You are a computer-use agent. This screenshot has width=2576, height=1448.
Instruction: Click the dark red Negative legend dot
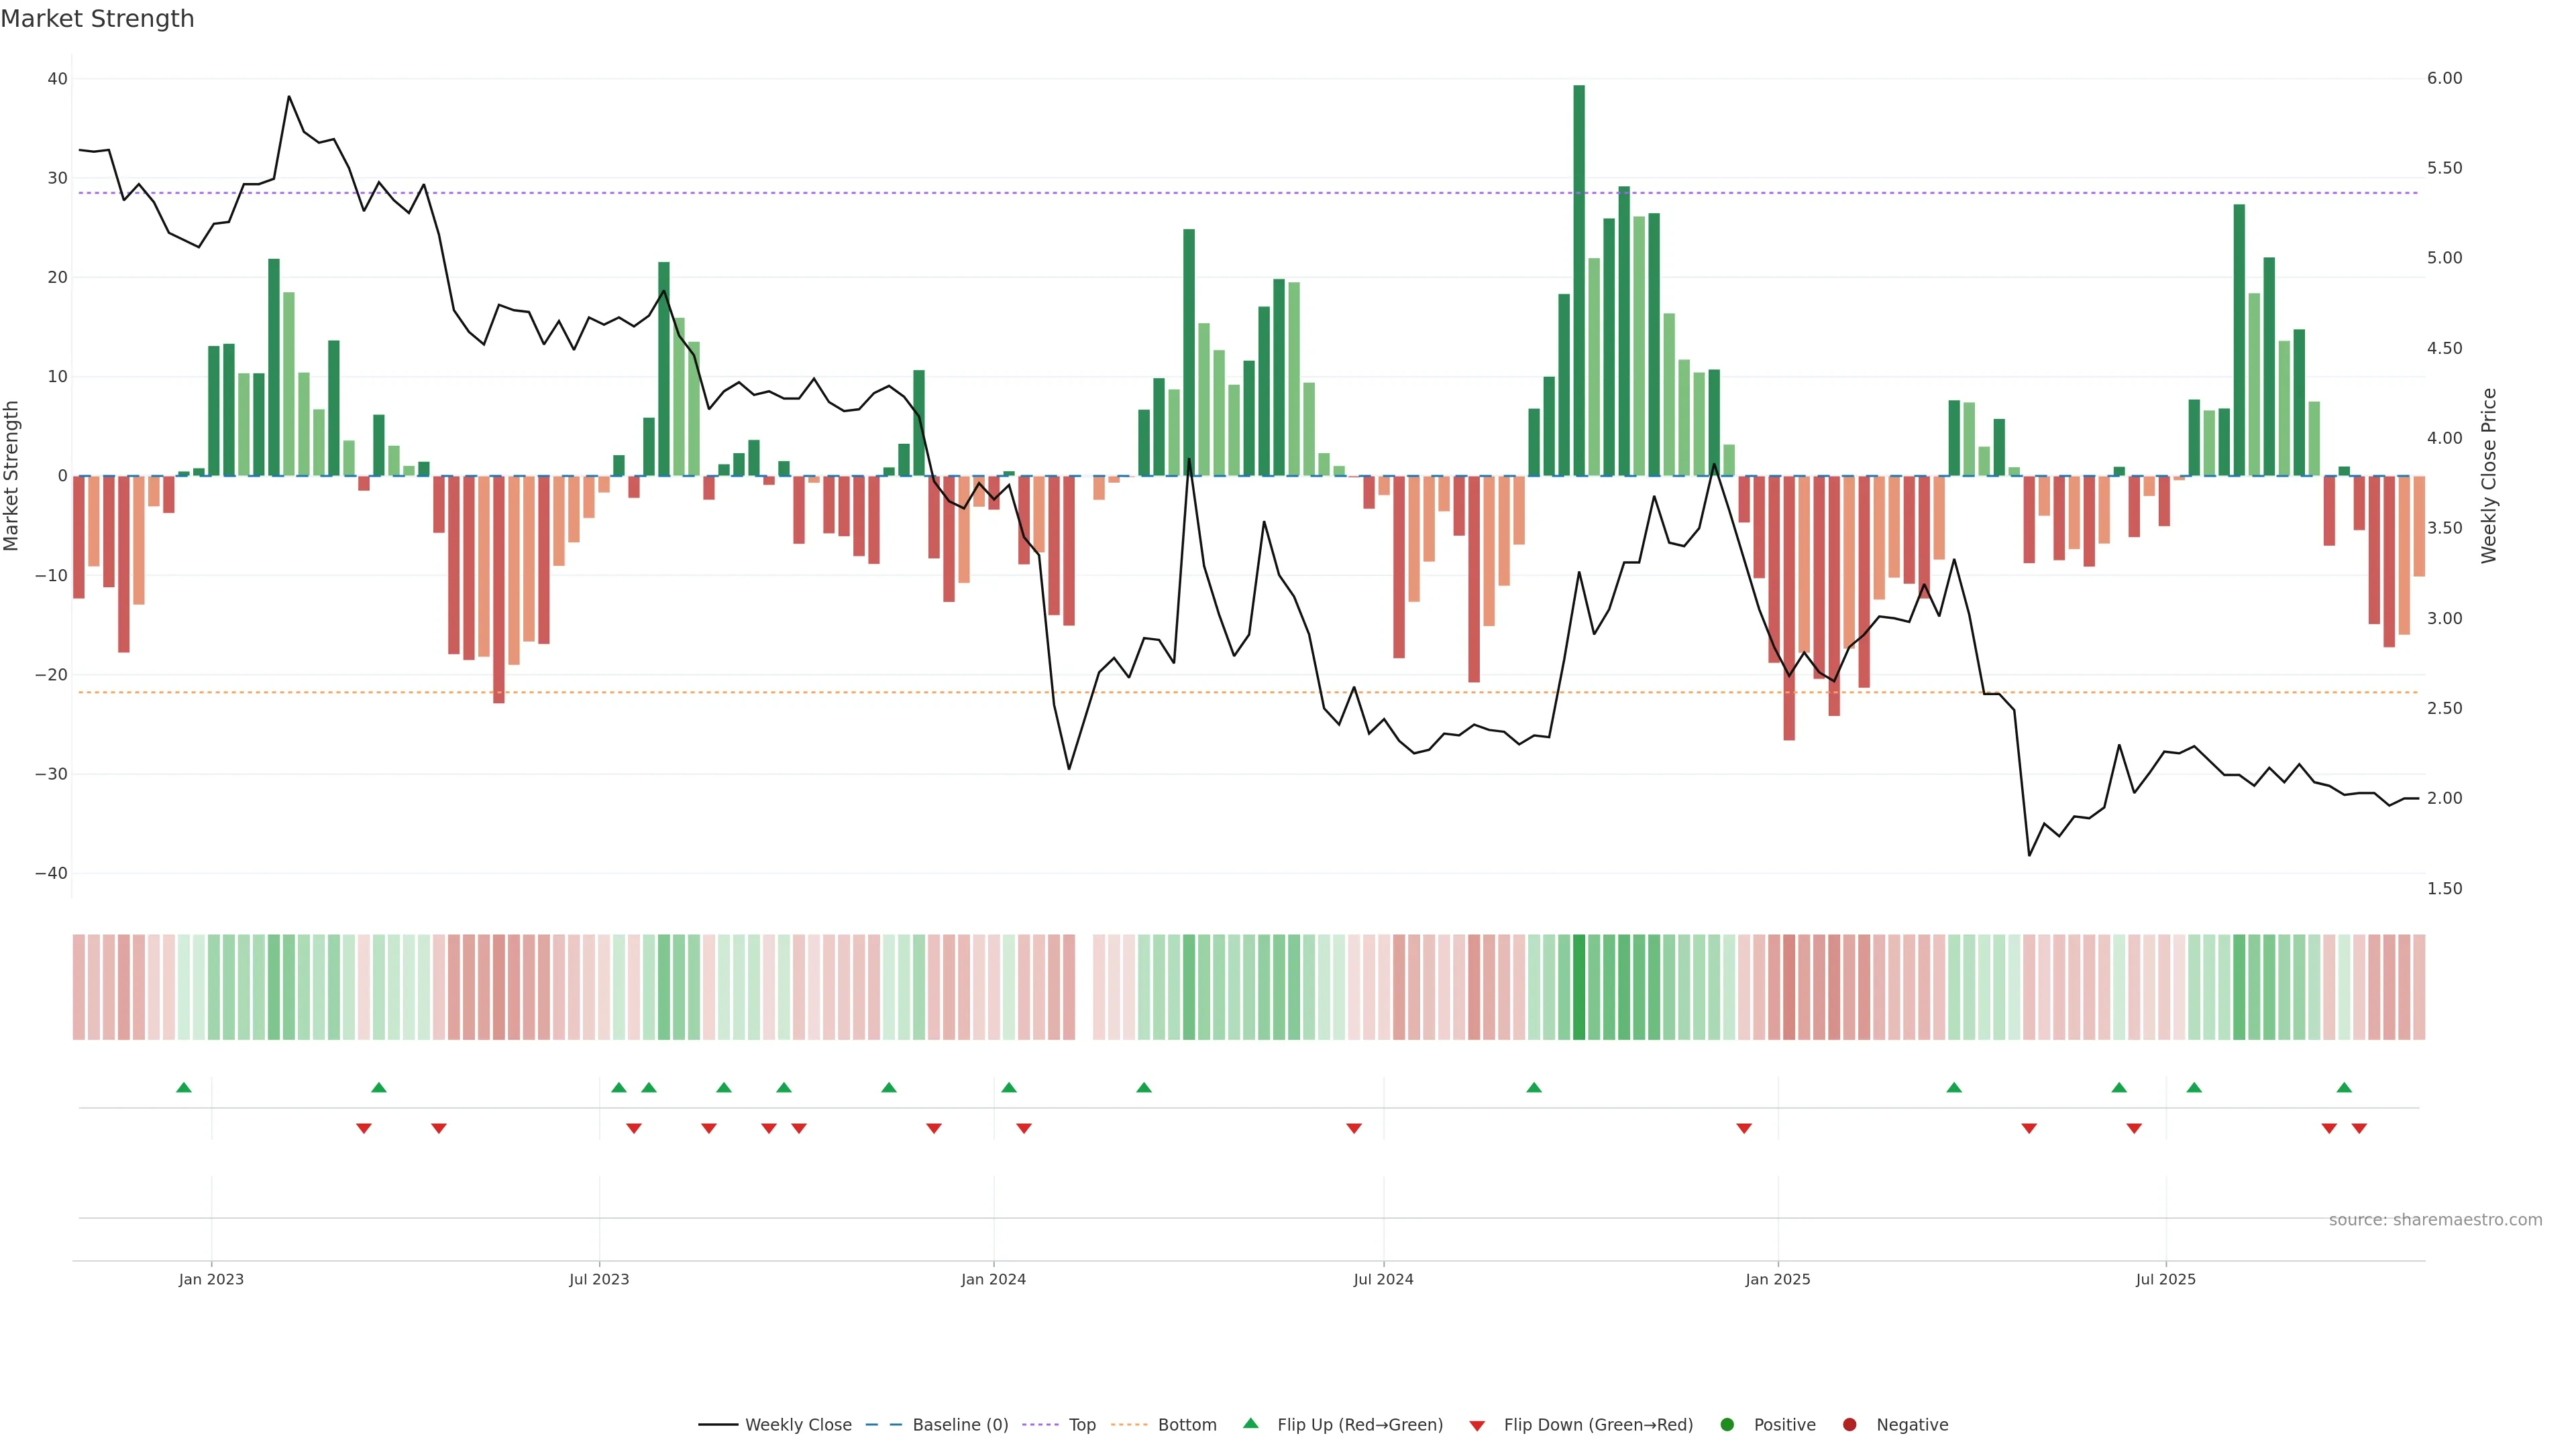click(x=1849, y=1424)
